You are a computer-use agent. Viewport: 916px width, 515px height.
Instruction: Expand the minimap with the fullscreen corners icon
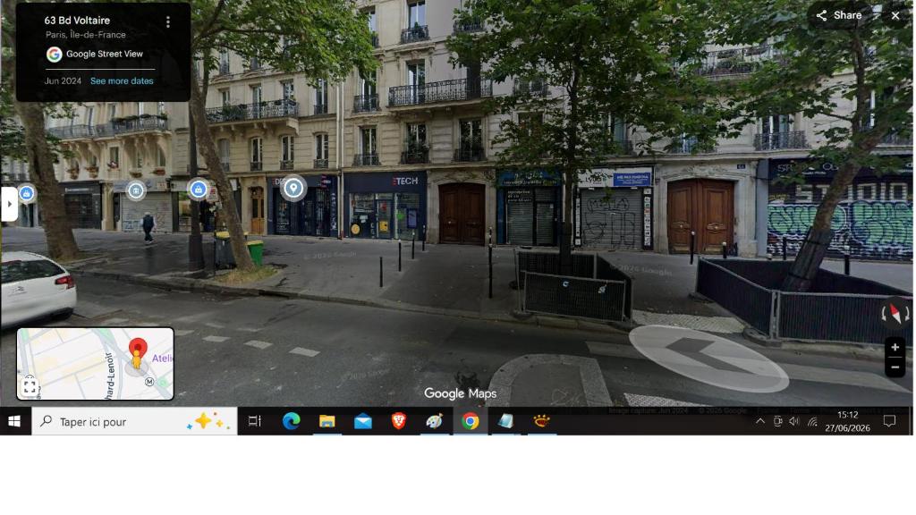pos(30,386)
